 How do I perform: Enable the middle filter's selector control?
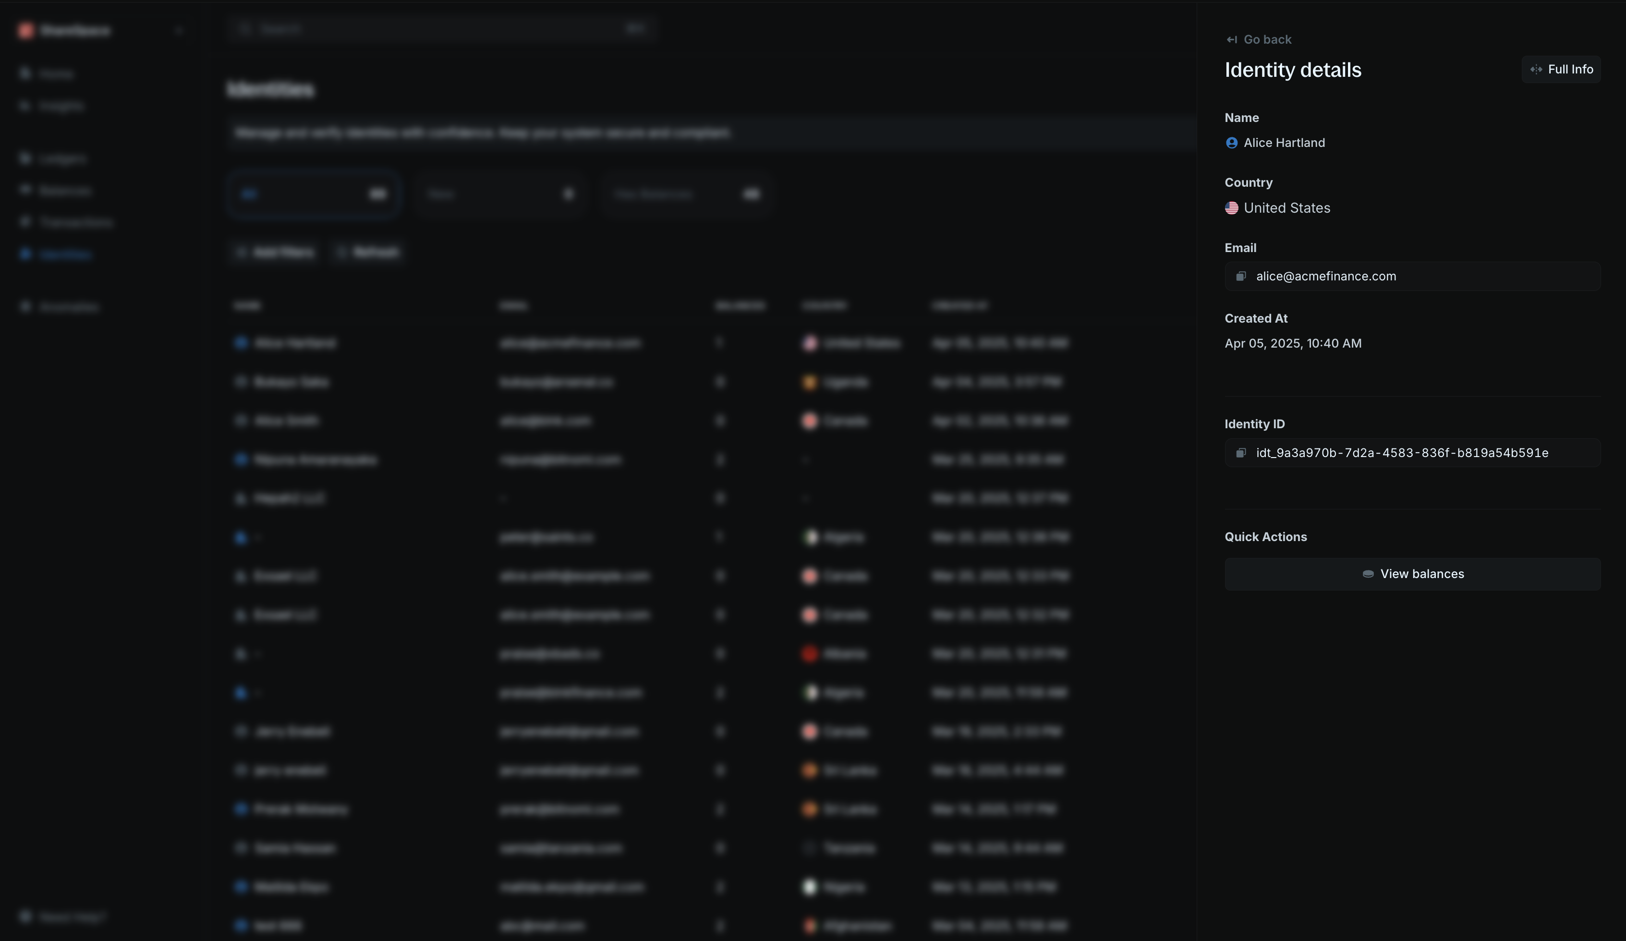(x=568, y=193)
